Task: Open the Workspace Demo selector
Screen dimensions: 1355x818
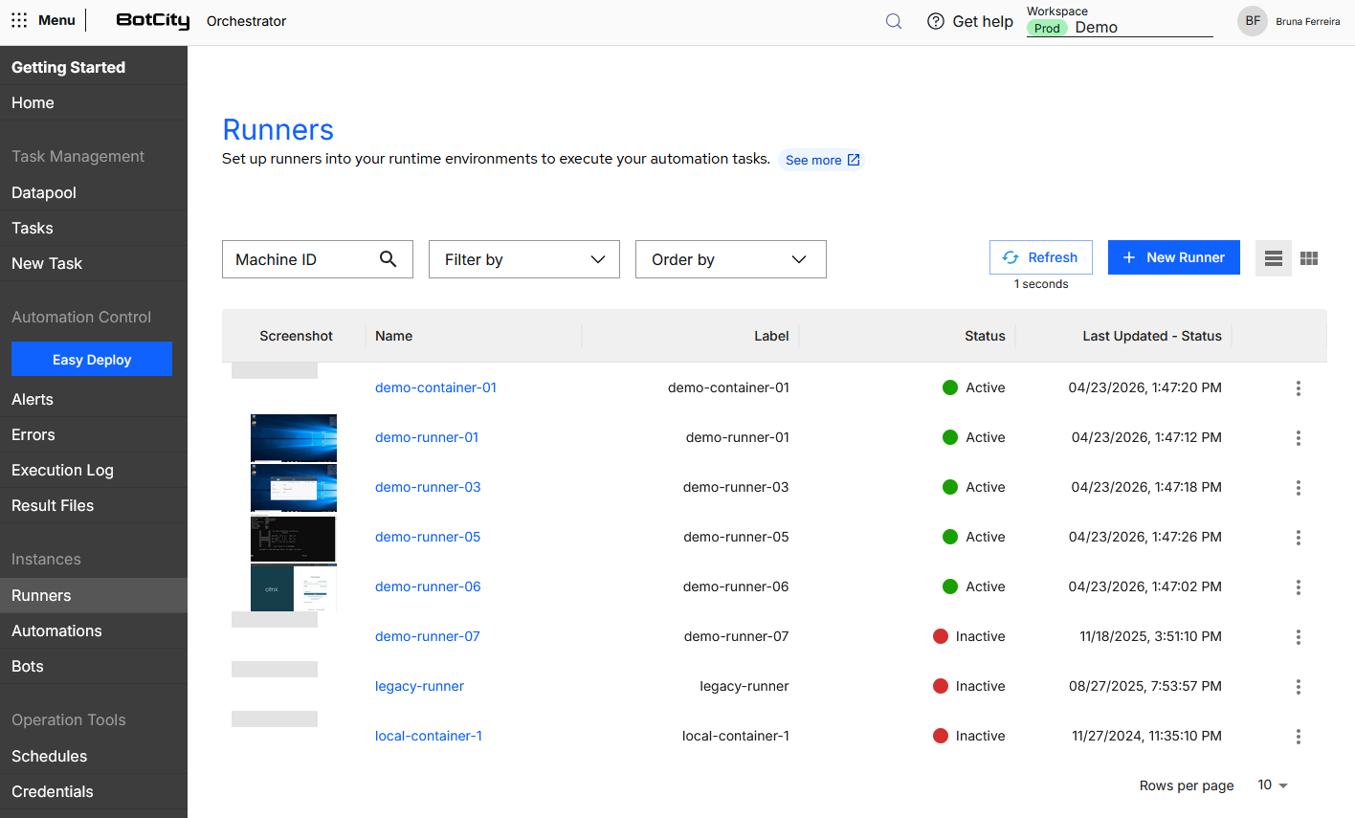Action: (1120, 21)
